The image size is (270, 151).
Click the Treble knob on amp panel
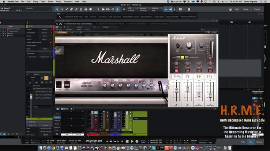(128, 85)
